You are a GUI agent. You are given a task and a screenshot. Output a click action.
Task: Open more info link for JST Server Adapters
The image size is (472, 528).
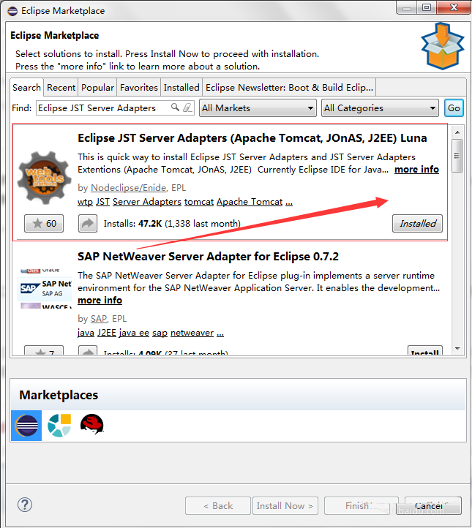click(416, 170)
